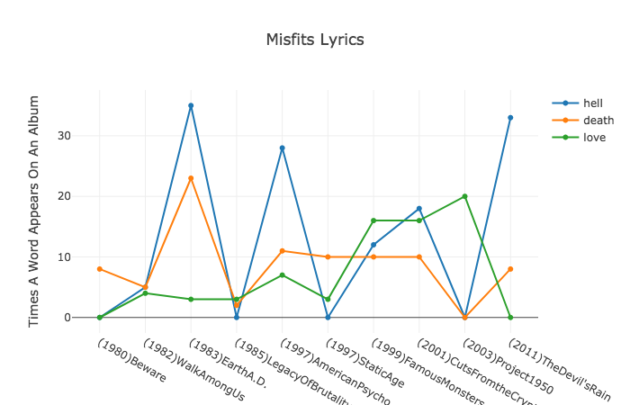Image resolution: width=630 pixels, height=405 pixels.
Task: Click the 30 y-axis tick label
Action: point(64,136)
